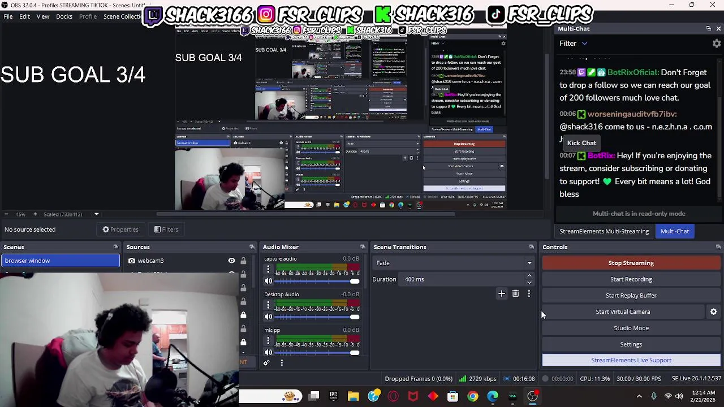
Task: Adjust capture audio volume slider
Action: coord(317,281)
